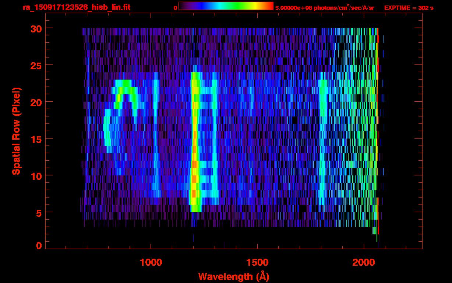The image size is (452, 283).
Task: Click the y-axis tick label 5
Action: click(39, 213)
